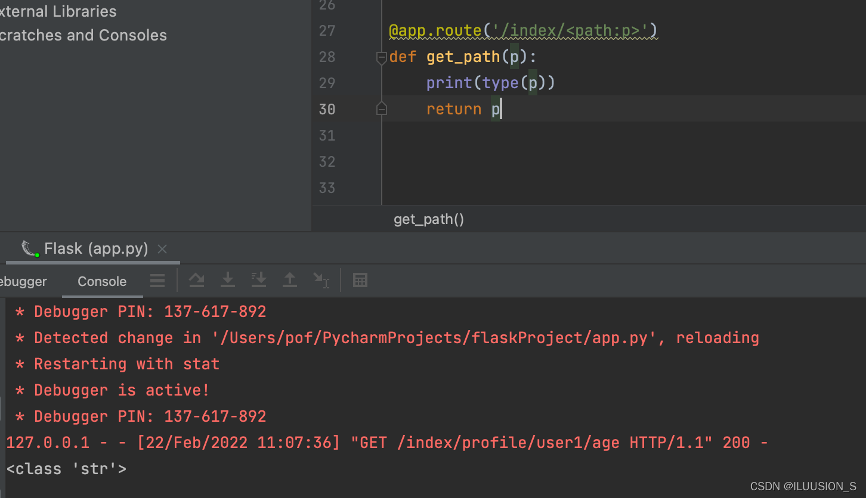Click the GET /index/profile/user1/age log line
Screen dimensions: 866x498
pos(387,443)
